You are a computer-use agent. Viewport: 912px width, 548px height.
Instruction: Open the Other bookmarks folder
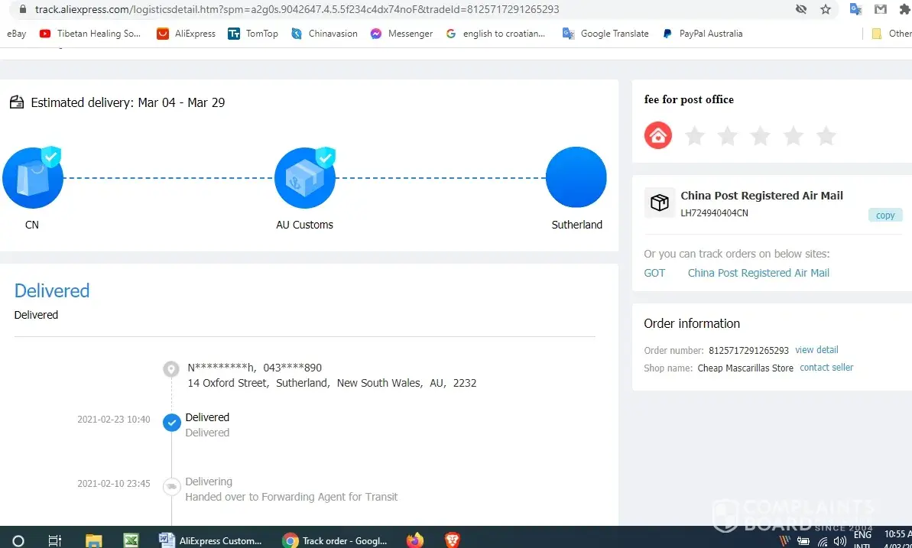(x=891, y=34)
